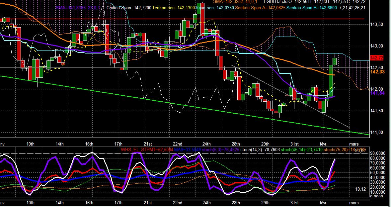Click mars on the main chart date axis
The height and width of the screenshot is (207, 391).
(x=354, y=144)
